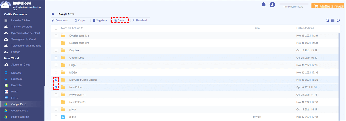
Task: Check the Dropbox folder checkbox
Action: [x=56, y=50]
